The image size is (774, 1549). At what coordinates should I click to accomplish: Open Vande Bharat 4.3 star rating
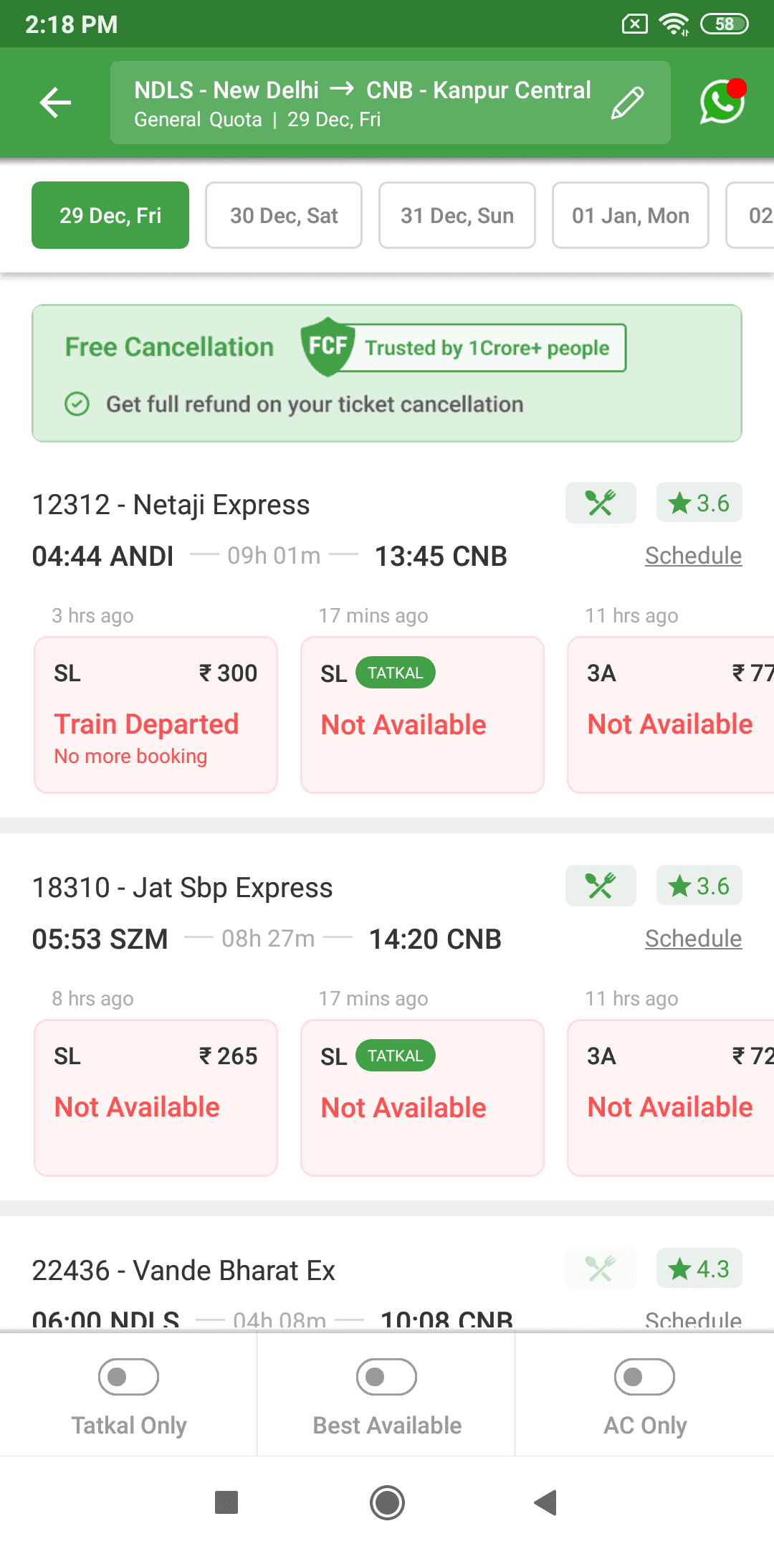[699, 1269]
